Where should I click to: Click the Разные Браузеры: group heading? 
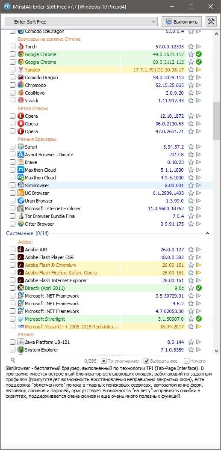pos(38,139)
